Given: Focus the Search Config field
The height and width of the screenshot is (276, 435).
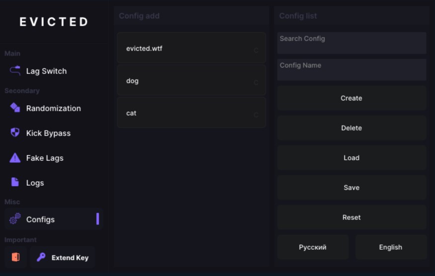Looking at the screenshot, I should point(351,43).
